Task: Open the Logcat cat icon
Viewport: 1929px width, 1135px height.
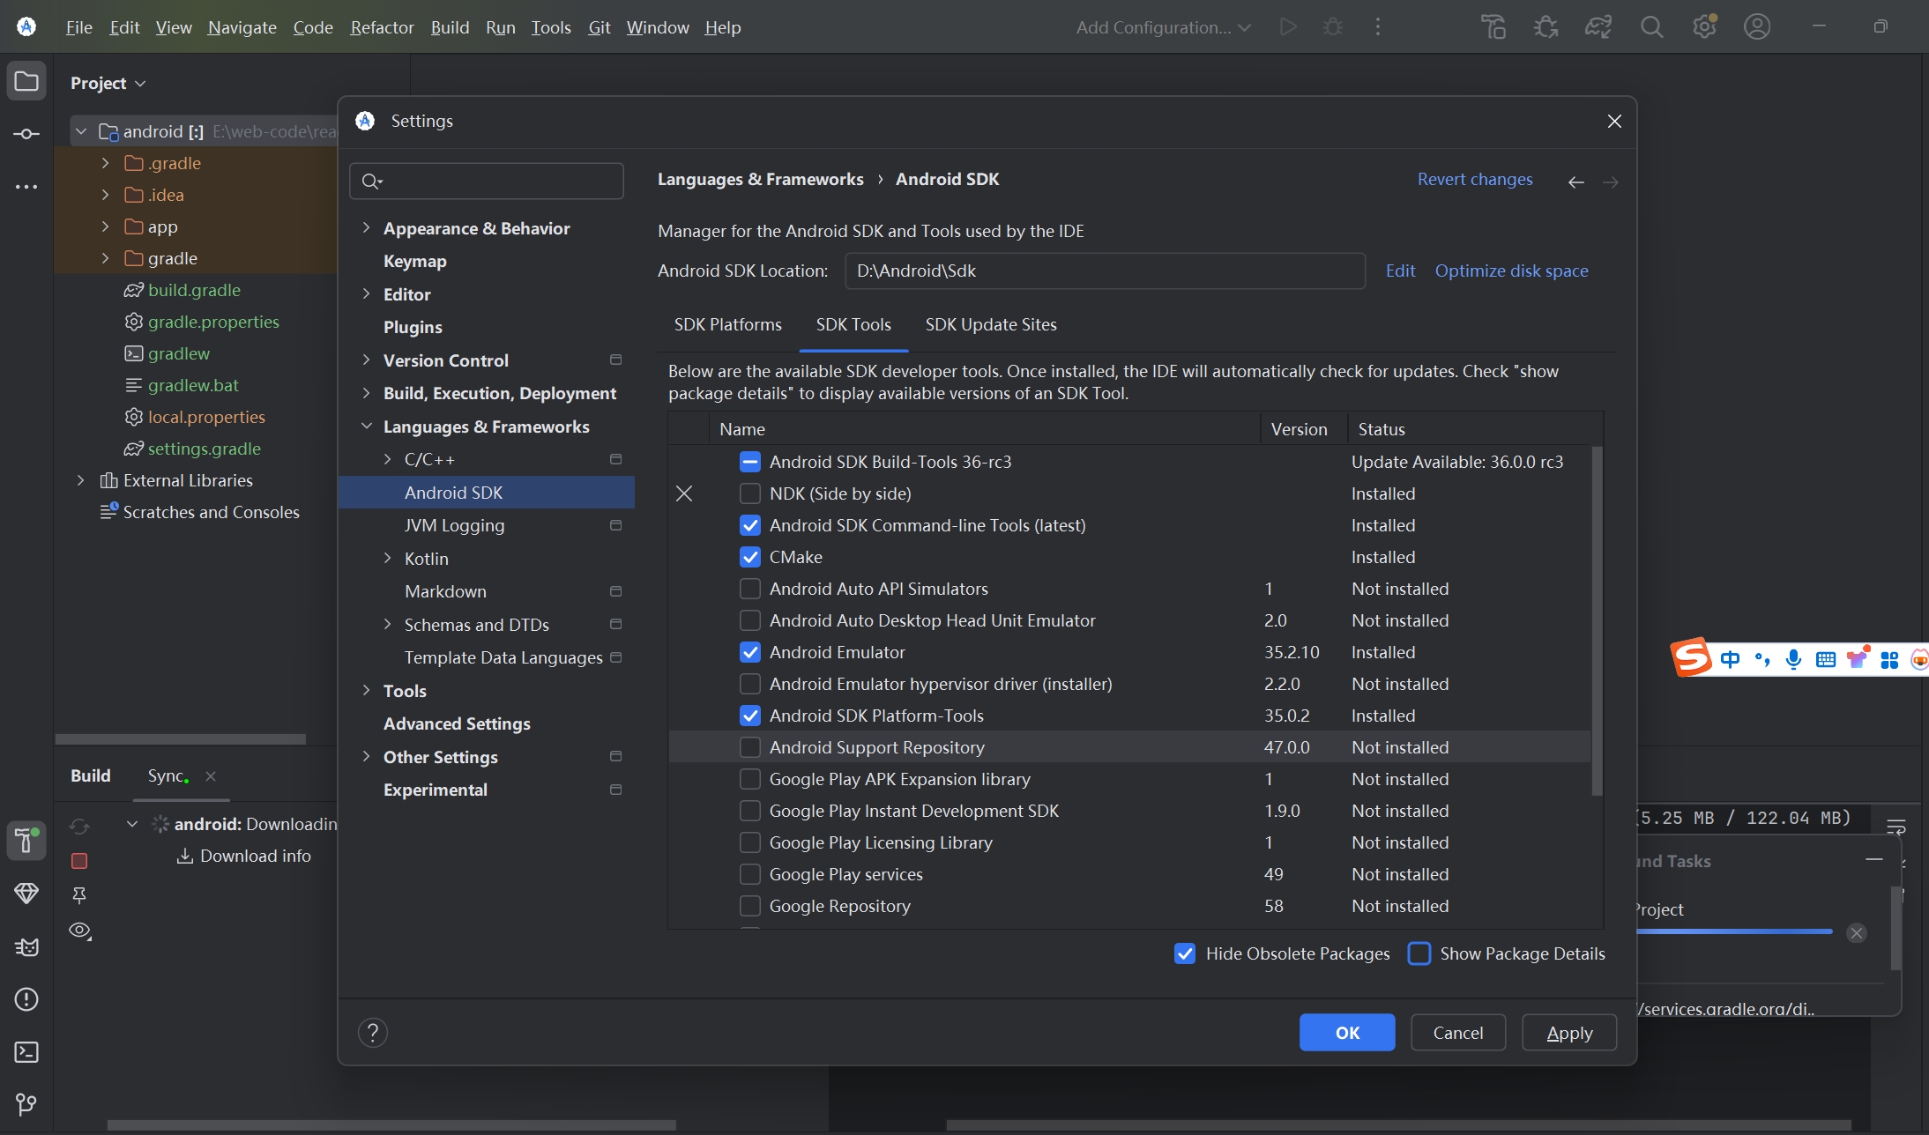Action: [x=26, y=946]
